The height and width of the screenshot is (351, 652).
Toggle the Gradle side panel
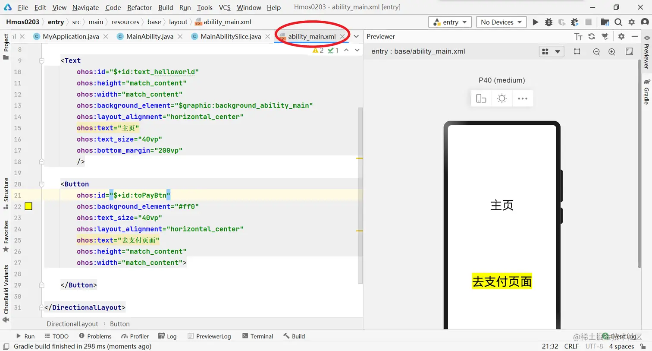click(646, 91)
